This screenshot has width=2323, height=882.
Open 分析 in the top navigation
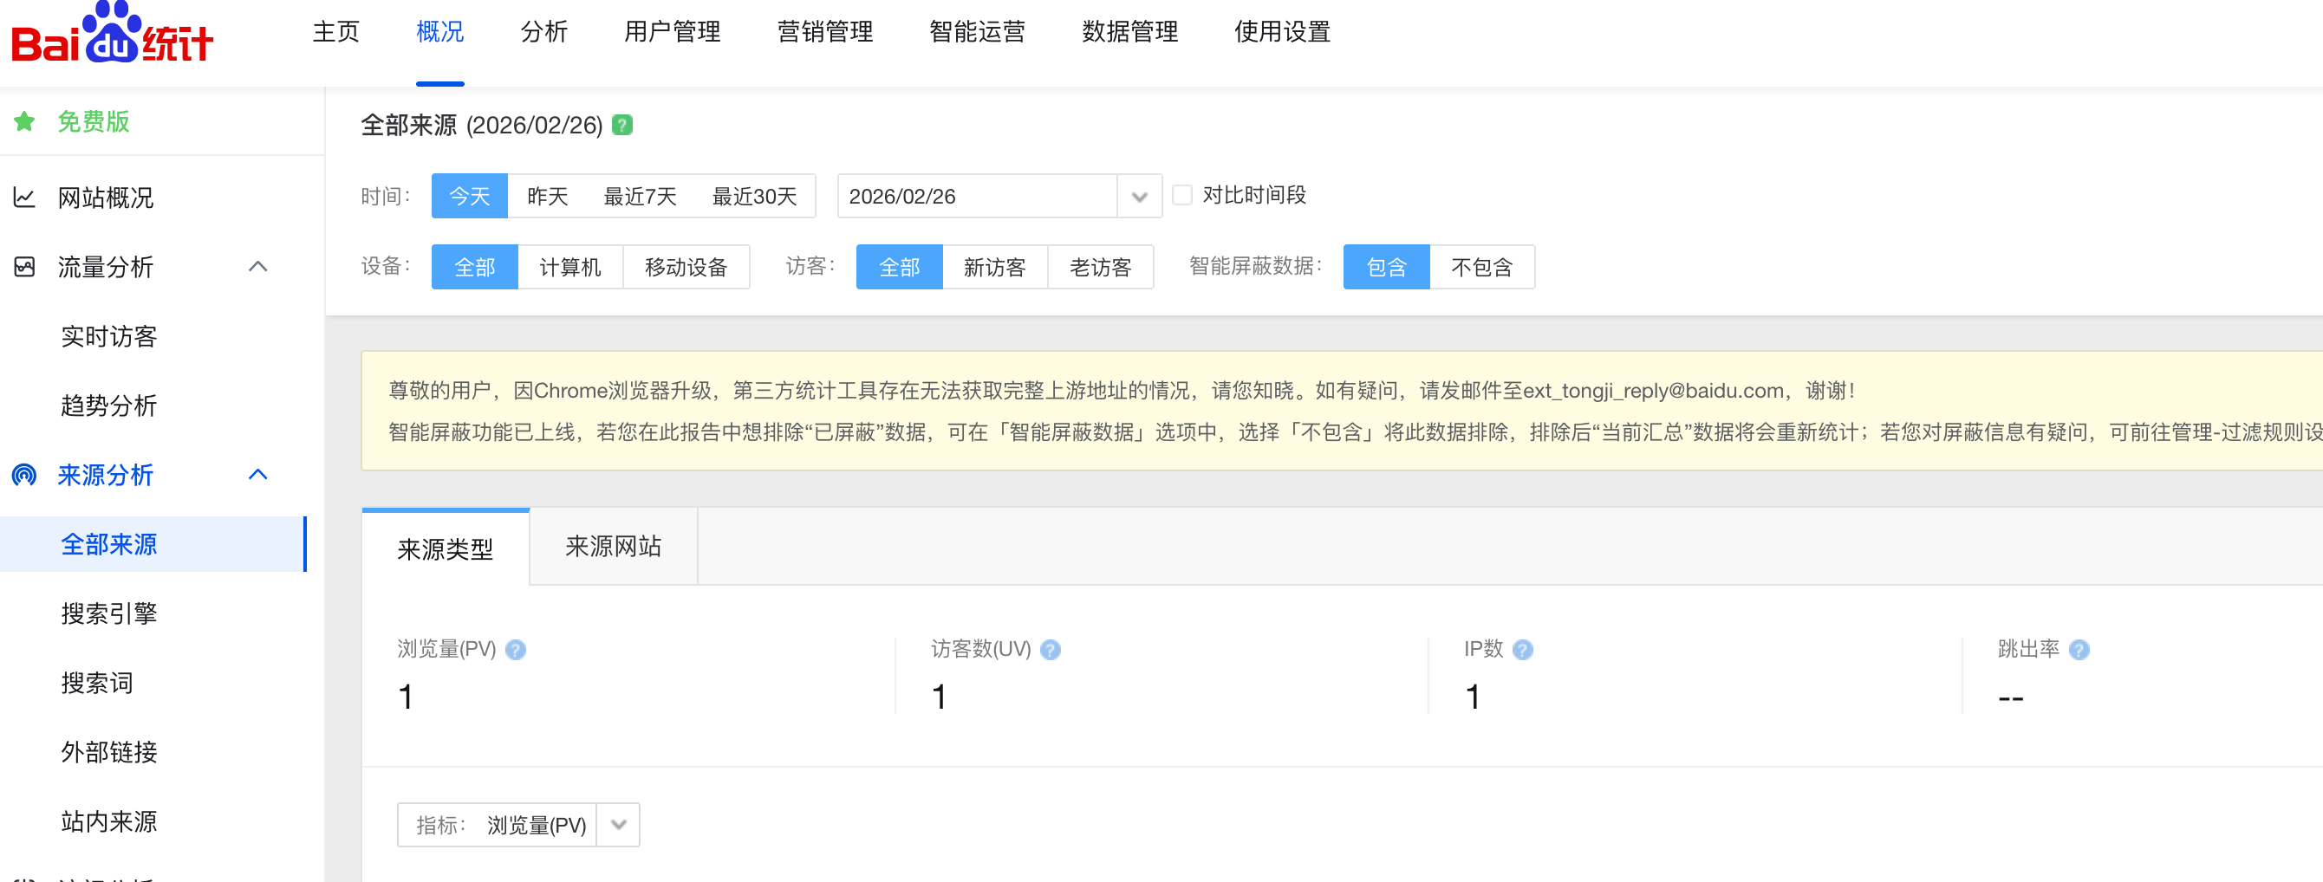543,32
